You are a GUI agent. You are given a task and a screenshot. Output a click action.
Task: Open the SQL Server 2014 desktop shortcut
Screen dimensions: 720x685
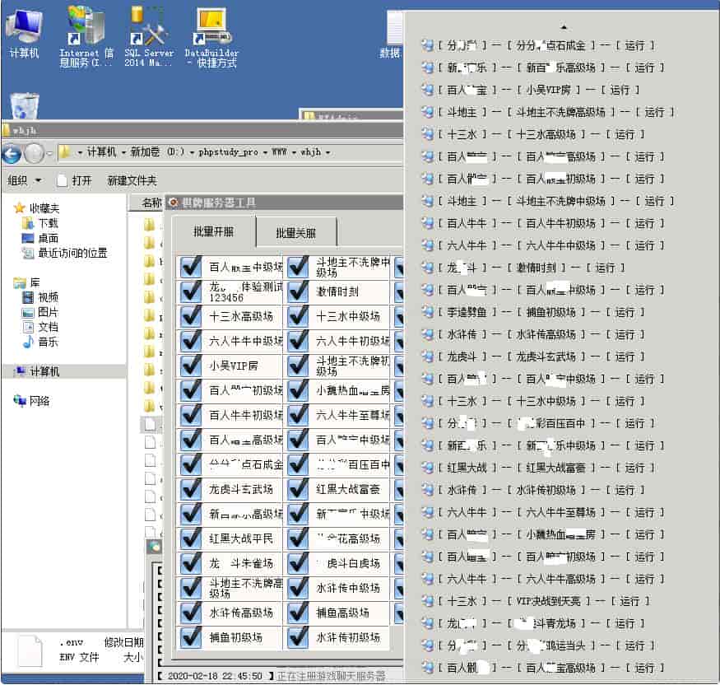point(149,34)
